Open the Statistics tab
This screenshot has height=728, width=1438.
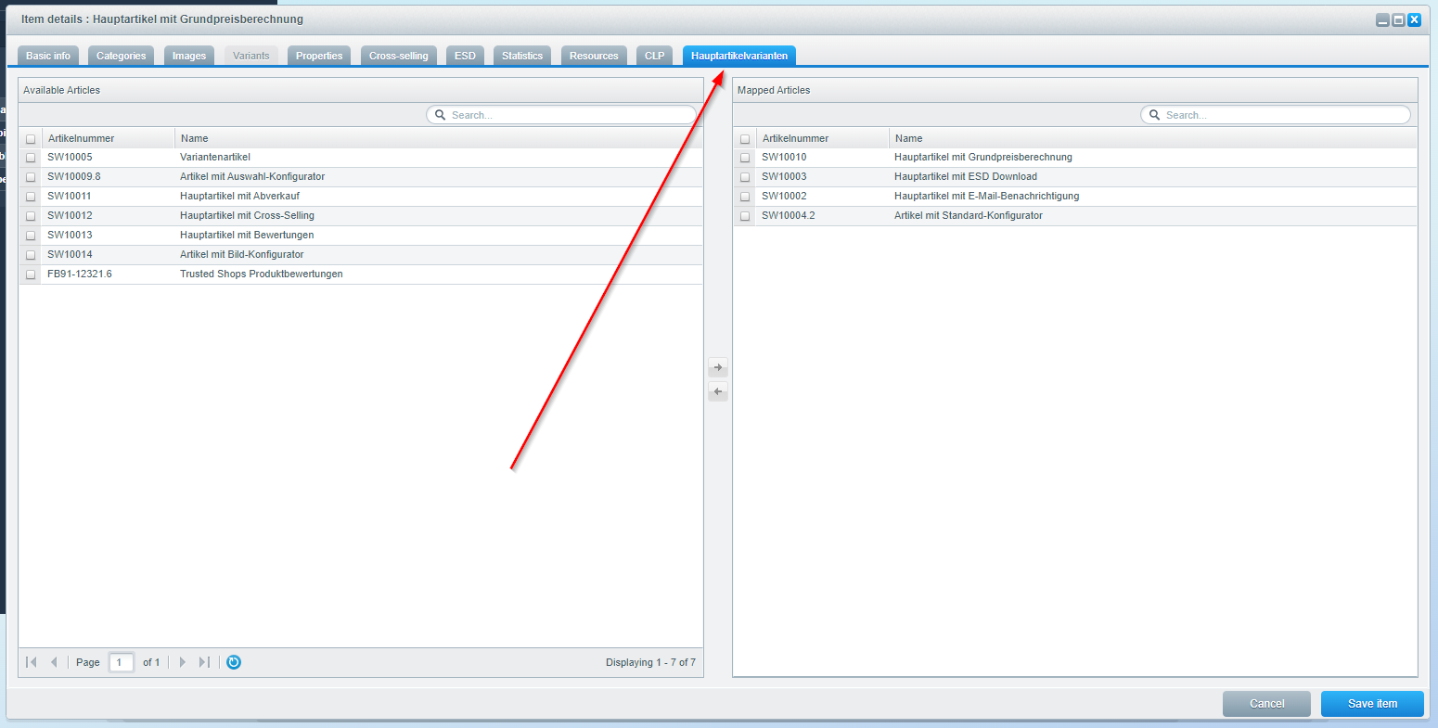coord(522,56)
